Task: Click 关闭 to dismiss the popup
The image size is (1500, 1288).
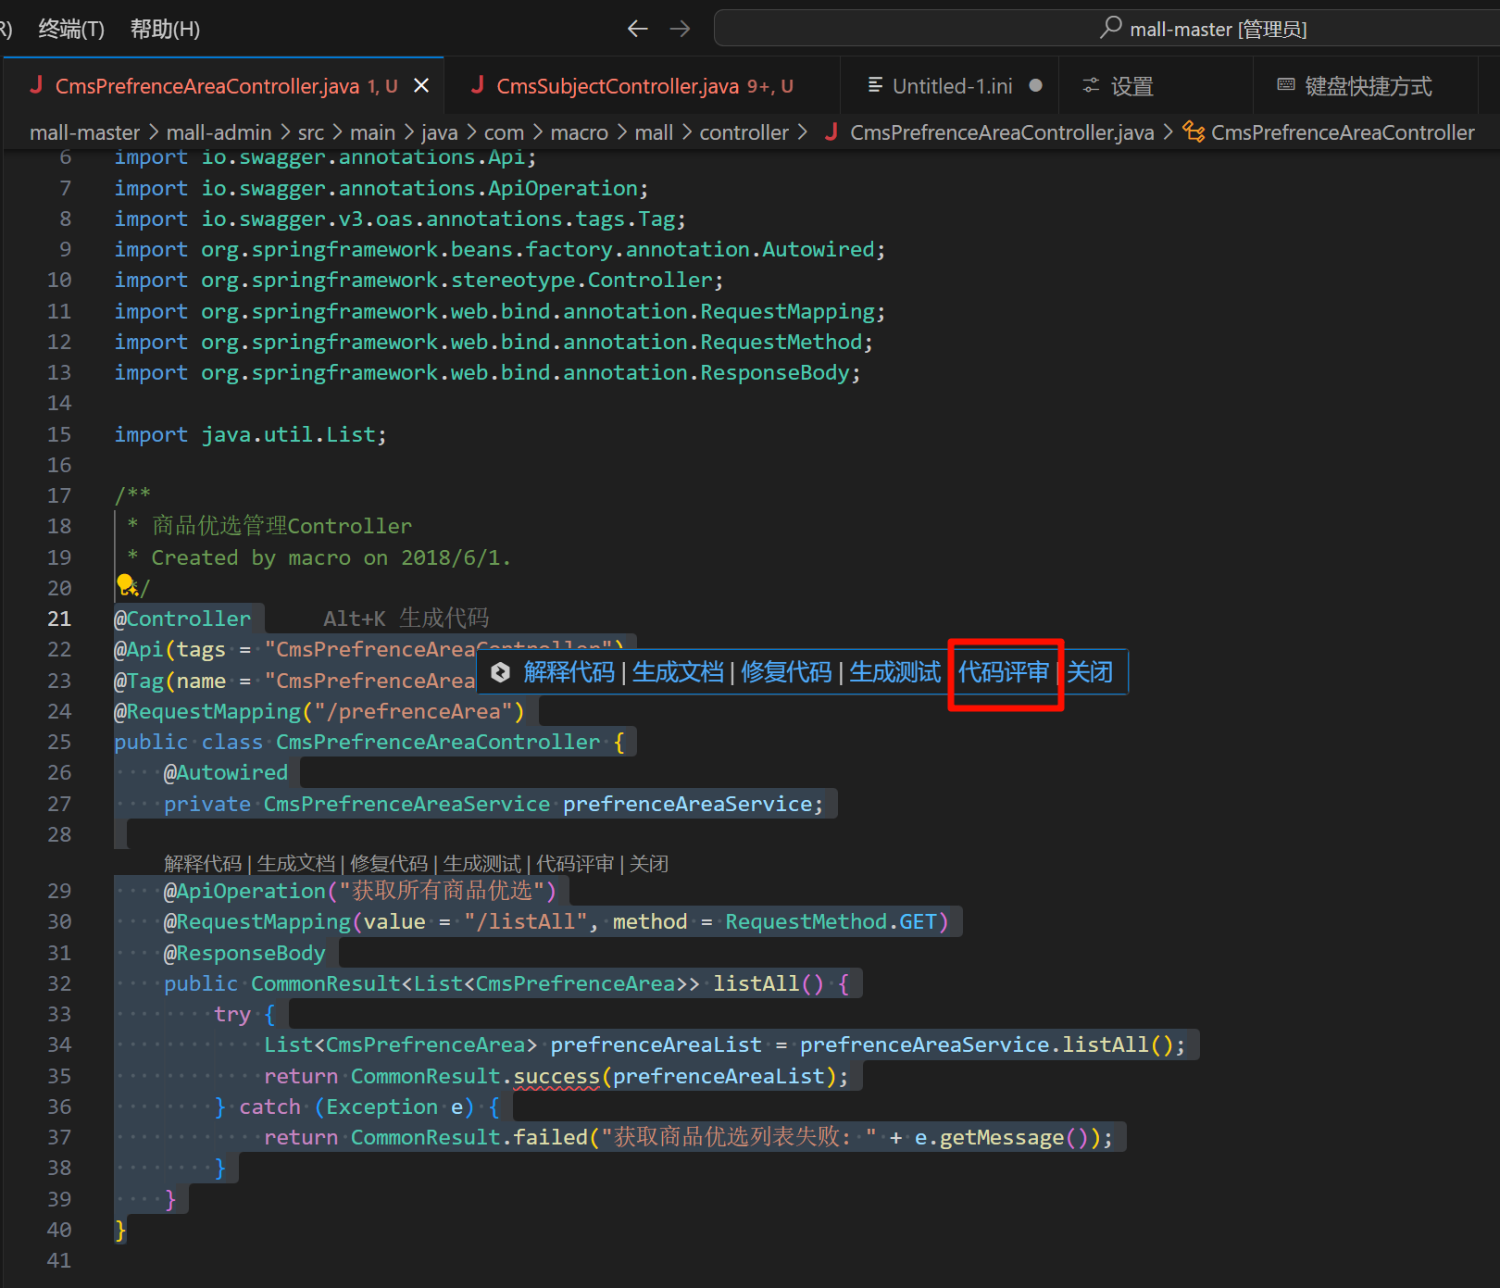Action: click(x=1090, y=672)
